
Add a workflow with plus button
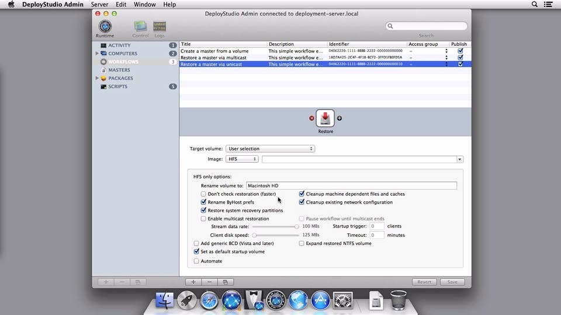point(193,282)
